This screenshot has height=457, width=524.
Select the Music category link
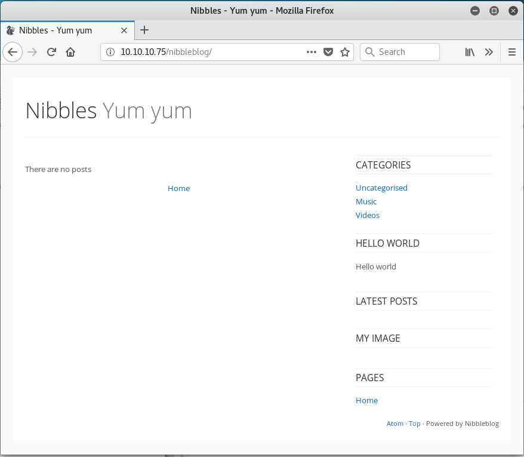[366, 201]
